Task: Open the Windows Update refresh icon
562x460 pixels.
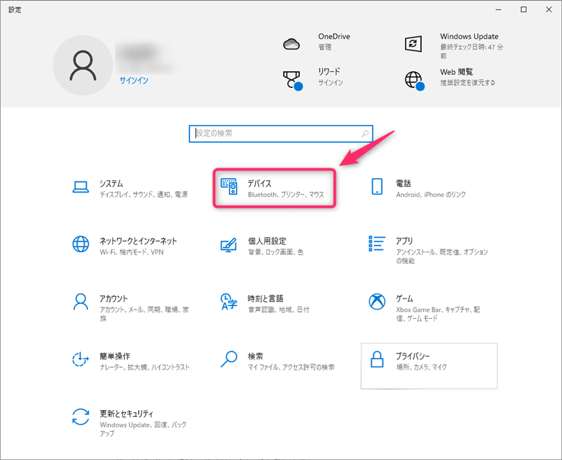Action: point(414,44)
